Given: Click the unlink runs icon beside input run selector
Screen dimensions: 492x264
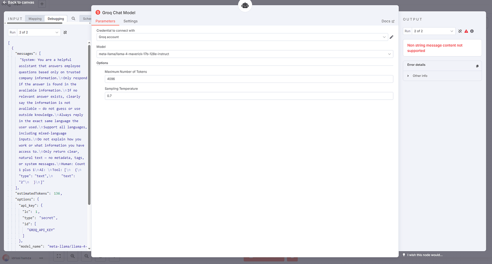Looking at the screenshot, I should pos(65,32).
